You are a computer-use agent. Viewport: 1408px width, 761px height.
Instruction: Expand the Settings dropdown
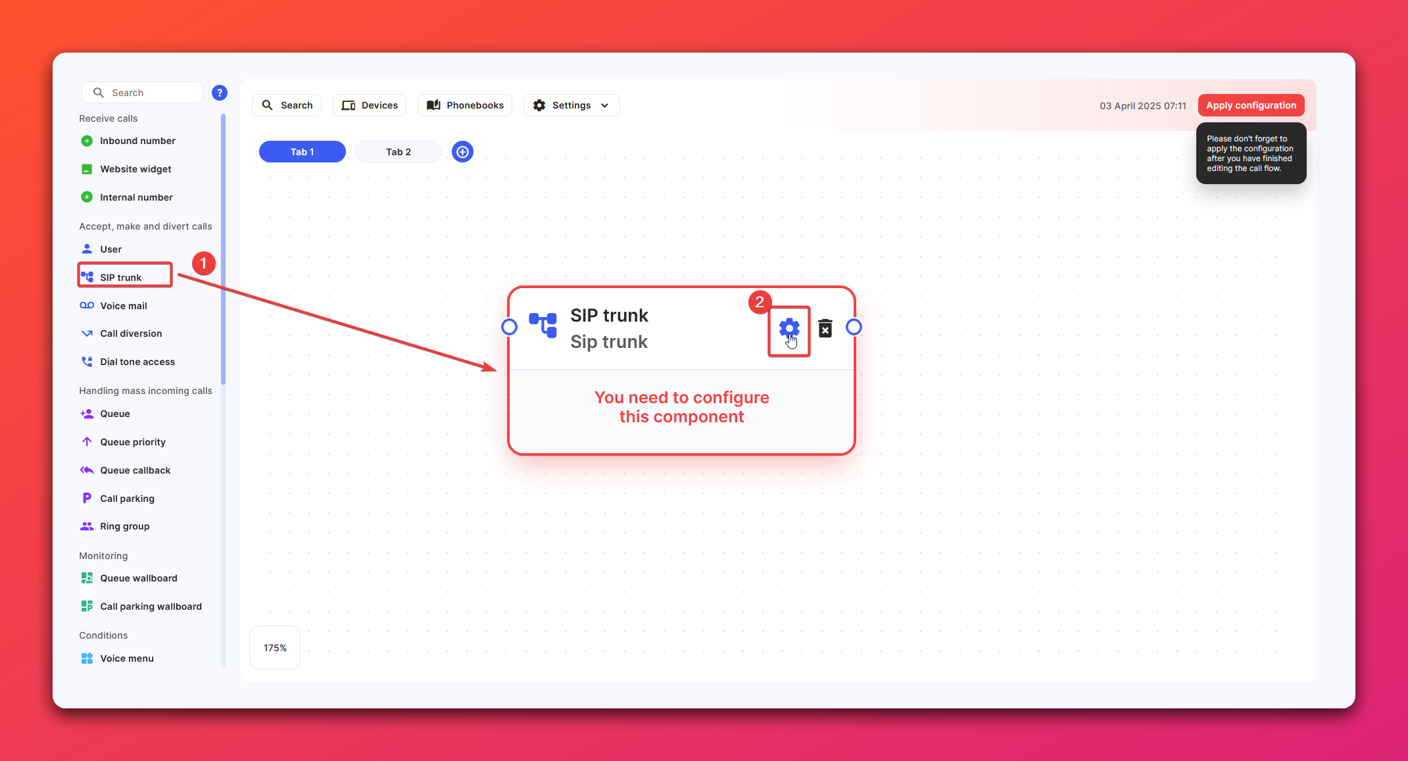(571, 105)
